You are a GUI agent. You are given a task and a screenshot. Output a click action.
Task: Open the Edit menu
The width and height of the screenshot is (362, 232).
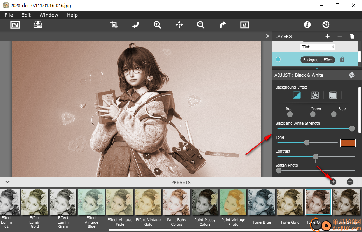click(x=26, y=15)
